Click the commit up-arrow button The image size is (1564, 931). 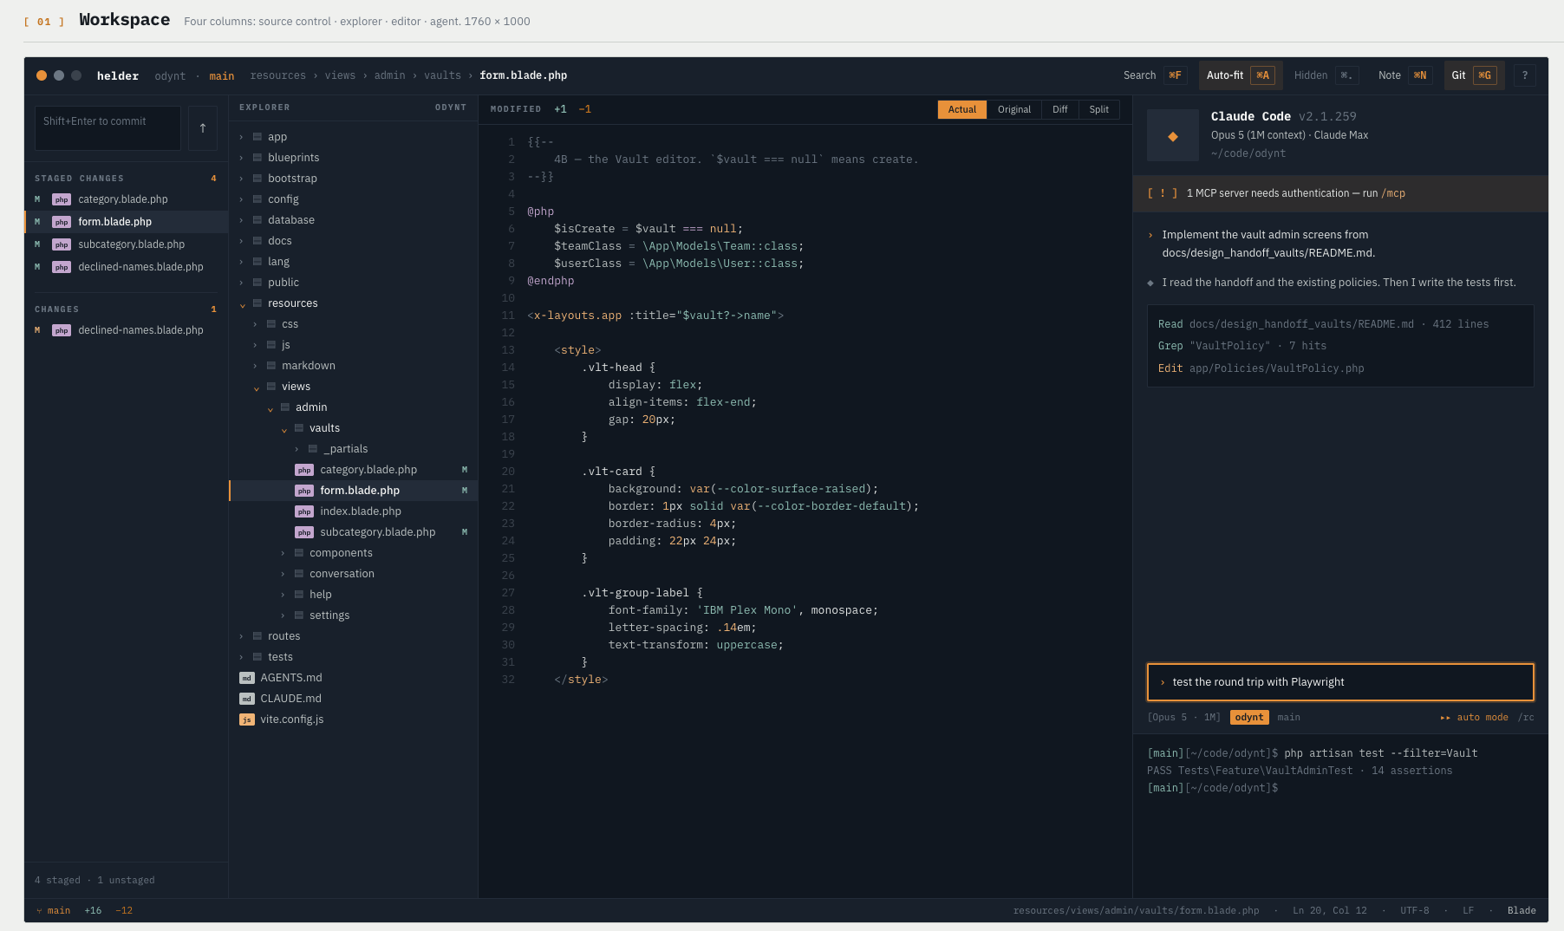tap(203, 128)
